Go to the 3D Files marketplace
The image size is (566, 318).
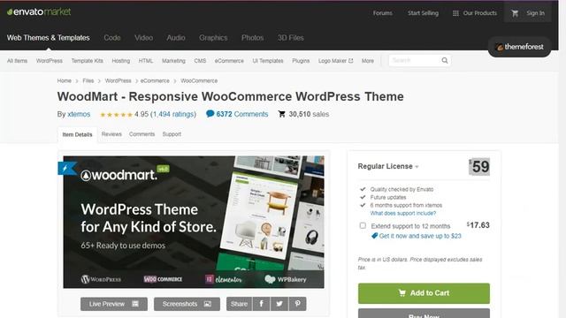tap(291, 38)
